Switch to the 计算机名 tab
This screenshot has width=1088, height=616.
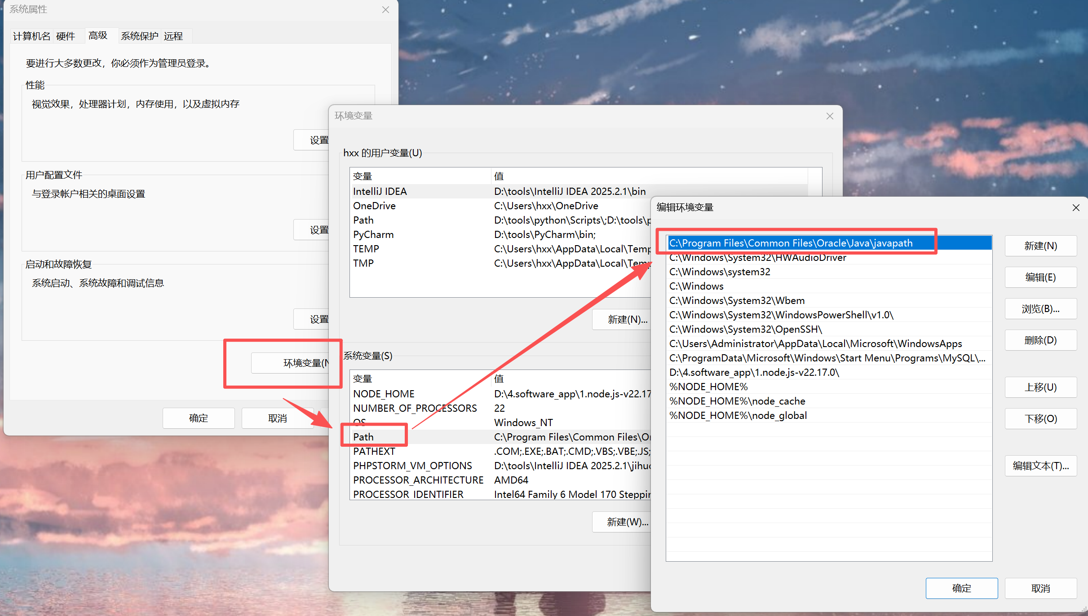pos(31,36)
